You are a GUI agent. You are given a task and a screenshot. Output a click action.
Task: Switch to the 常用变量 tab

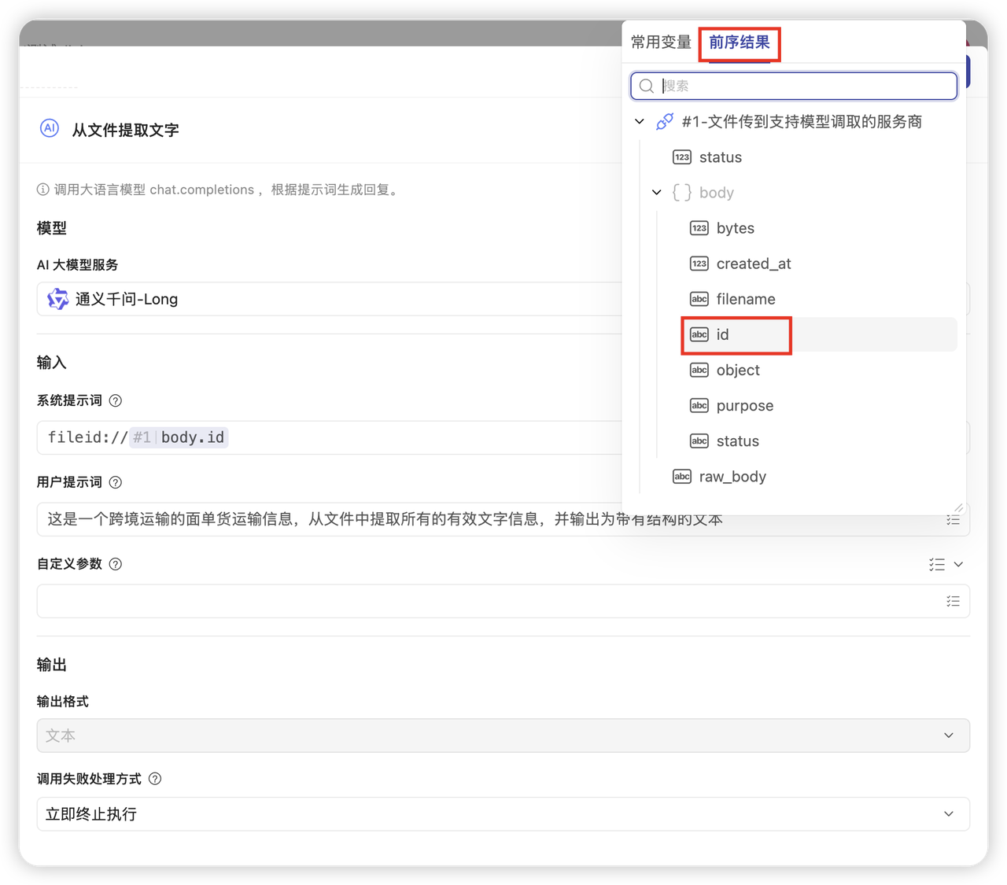[661, 42]
